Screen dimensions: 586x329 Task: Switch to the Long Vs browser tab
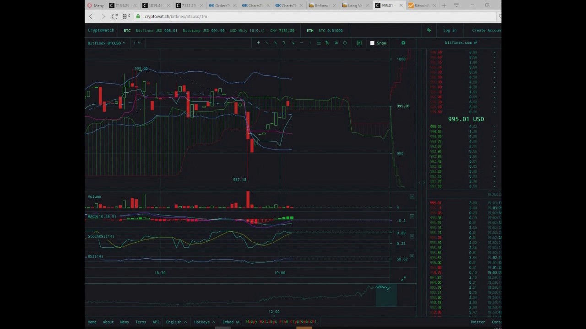[354, 5]
